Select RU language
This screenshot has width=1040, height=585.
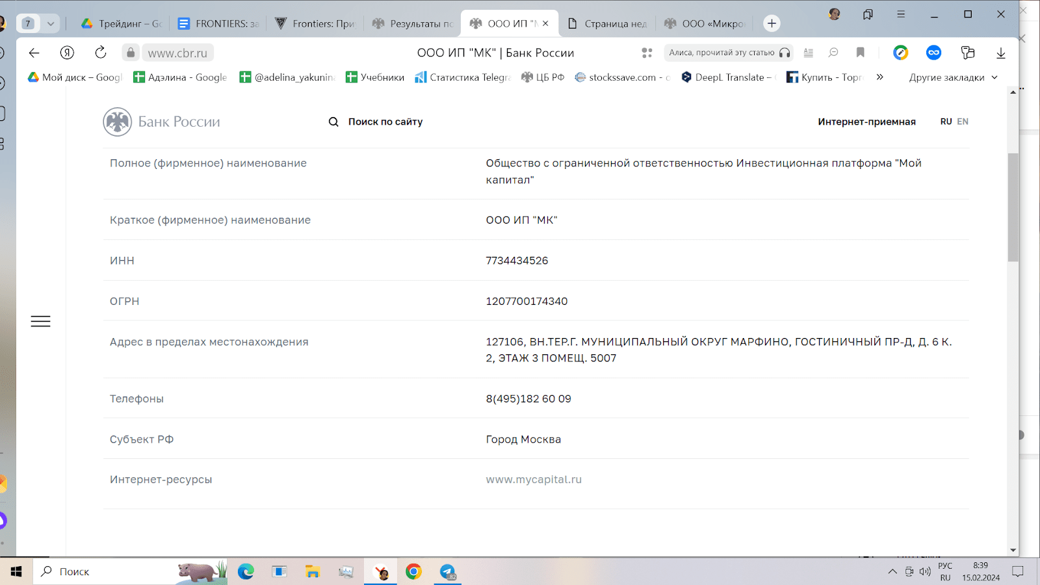946,122
